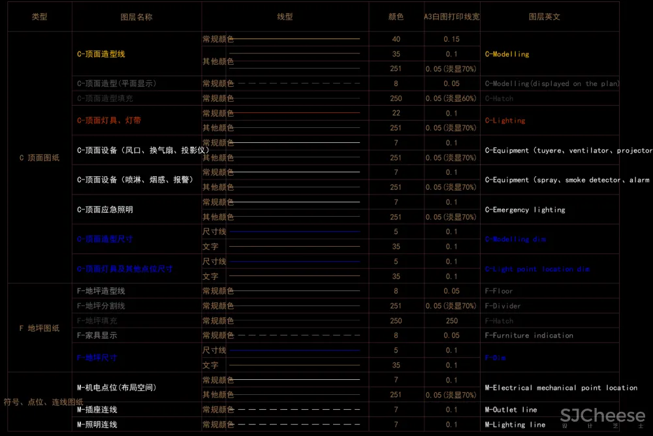Screen dimensions: 653x436
Task: Select the M-机电点位(布局空间) layer name
Action: (x=117, y=388)
